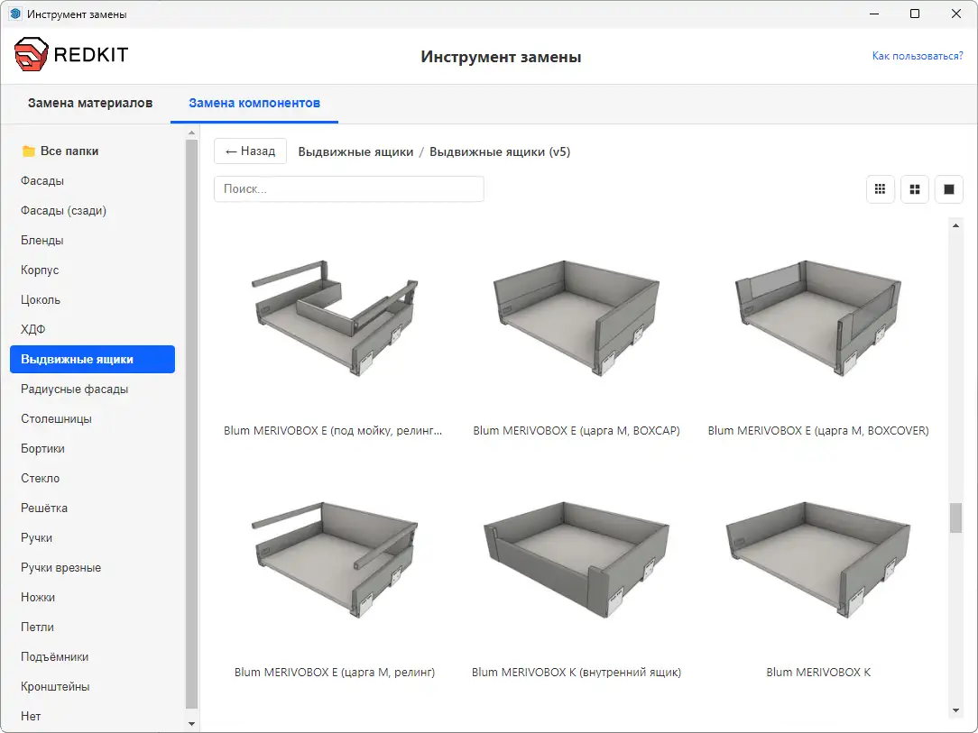Go back with the Назад button
This screenshot has height=733, width=978.
(x=250, y=151)
